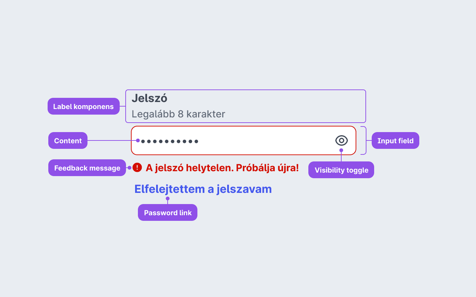Click the Legalább 8 karakter hint text
The image size is (476, 297).
178,114
